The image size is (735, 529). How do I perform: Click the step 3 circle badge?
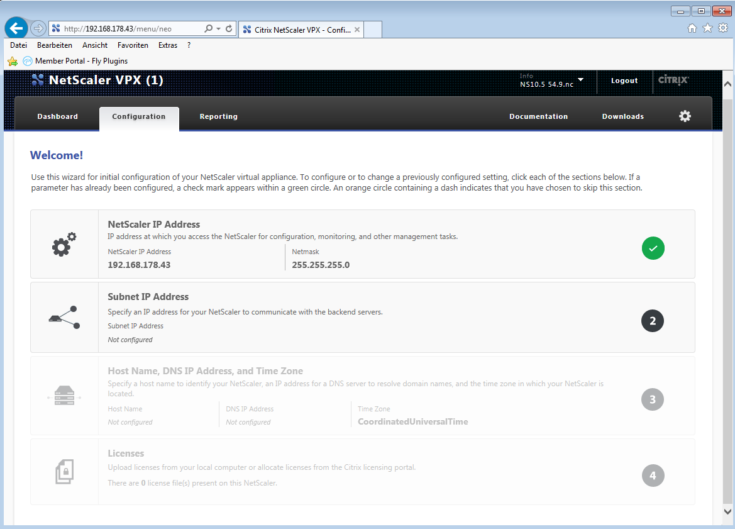[653, 399]
